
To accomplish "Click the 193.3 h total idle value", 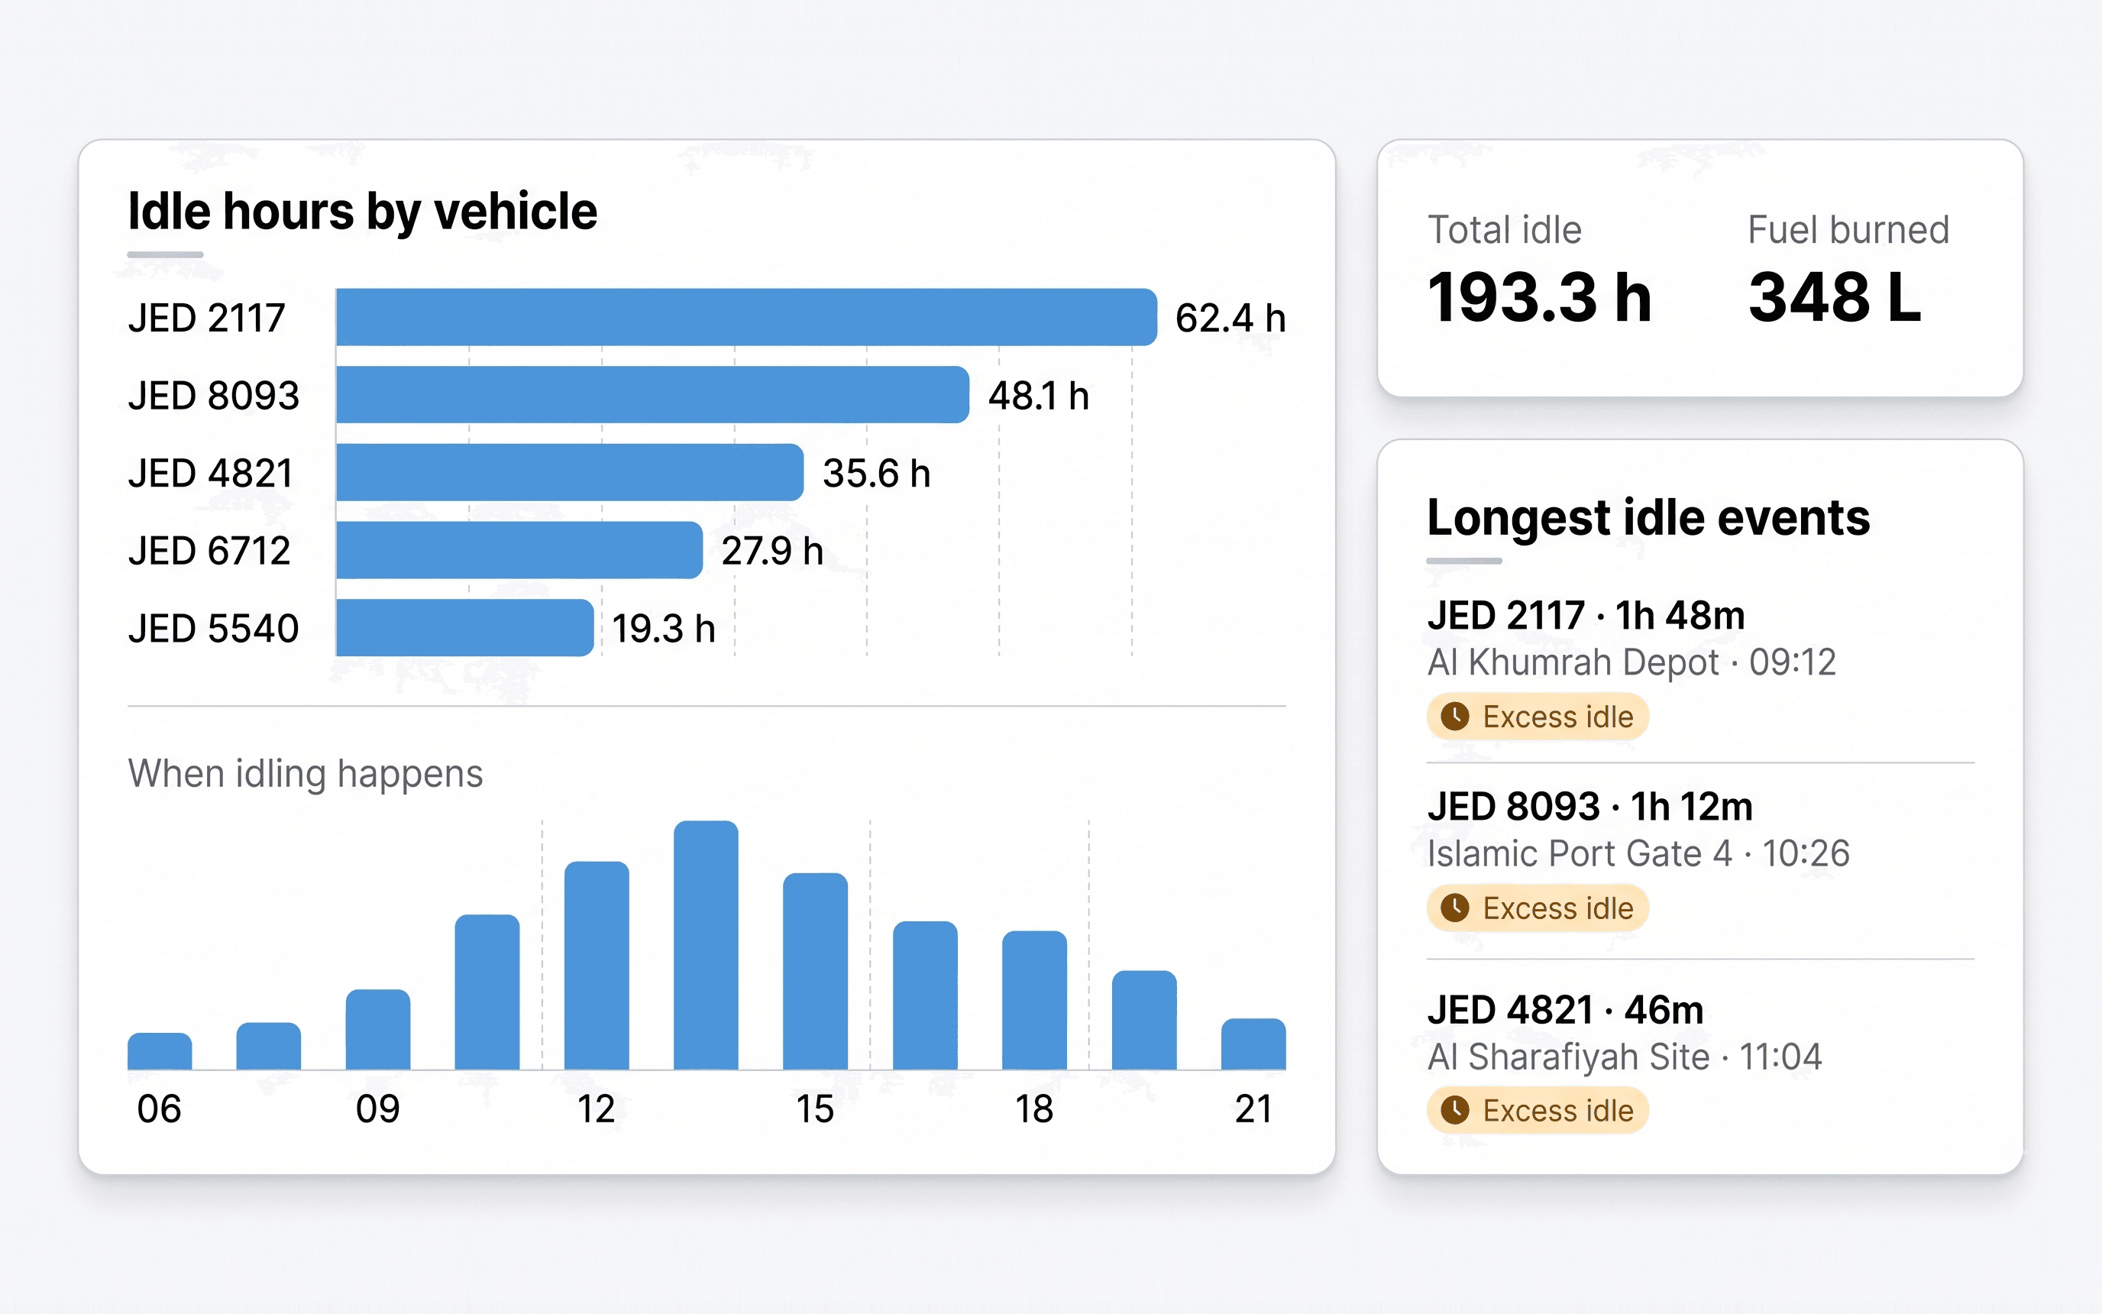I will [x=1539, y=297].
